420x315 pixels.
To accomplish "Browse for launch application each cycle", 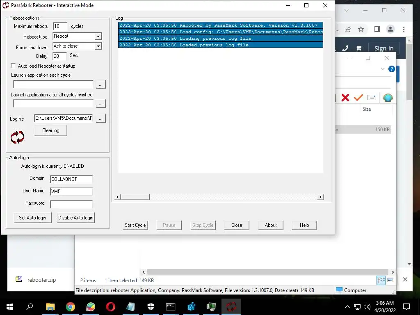I will pyautogui.click(x=101, y=84).
